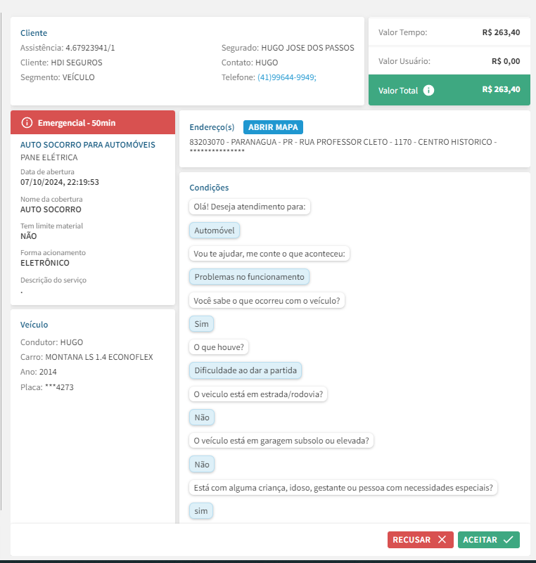This screenshot has height=563, width=536.
Task: Select the Automóvel chat answer
Action: click(x=215, y=230)
